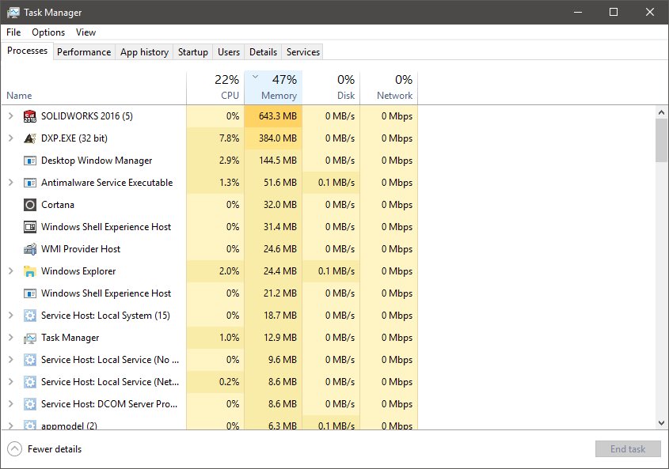This screenshot has width=669, height=469.
Task: Sort by the Network column header
Action: 389,88
